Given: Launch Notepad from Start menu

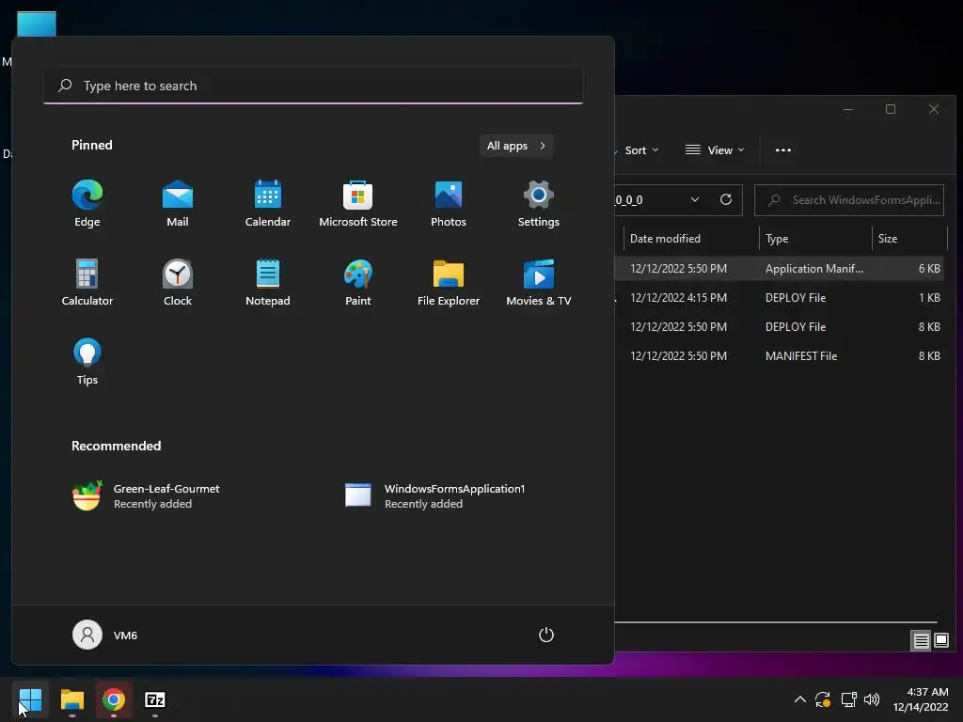Looking at the screenshot, I should (268, 283).
